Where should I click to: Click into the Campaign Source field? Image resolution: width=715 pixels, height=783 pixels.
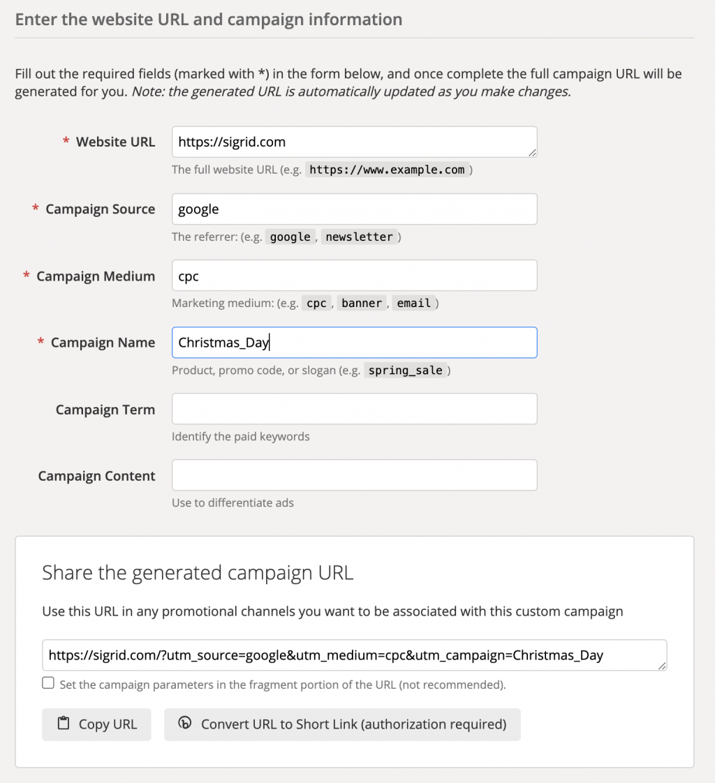(354, 209)
